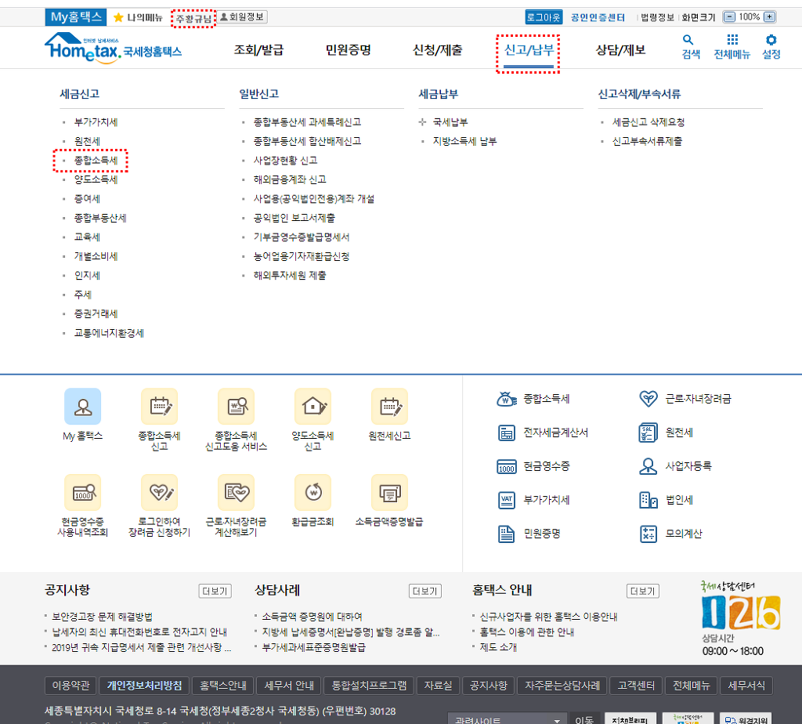Click the 126 국세상담센터 banner
The height and width of the screenshot is (724, 802).
tap(741, 619)
